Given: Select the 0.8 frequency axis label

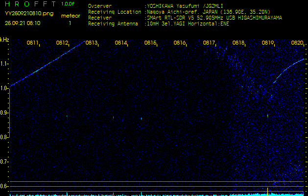Looking at the screenshot, I should coord(4,137).
